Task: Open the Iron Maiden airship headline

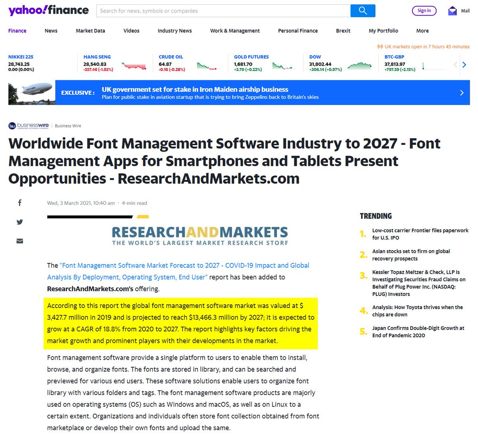Action: point(195,90)
